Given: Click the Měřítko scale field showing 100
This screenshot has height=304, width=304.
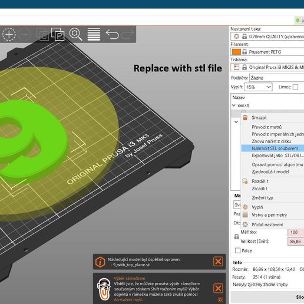Looking at the screenshot, I should [x=296, y=232].
